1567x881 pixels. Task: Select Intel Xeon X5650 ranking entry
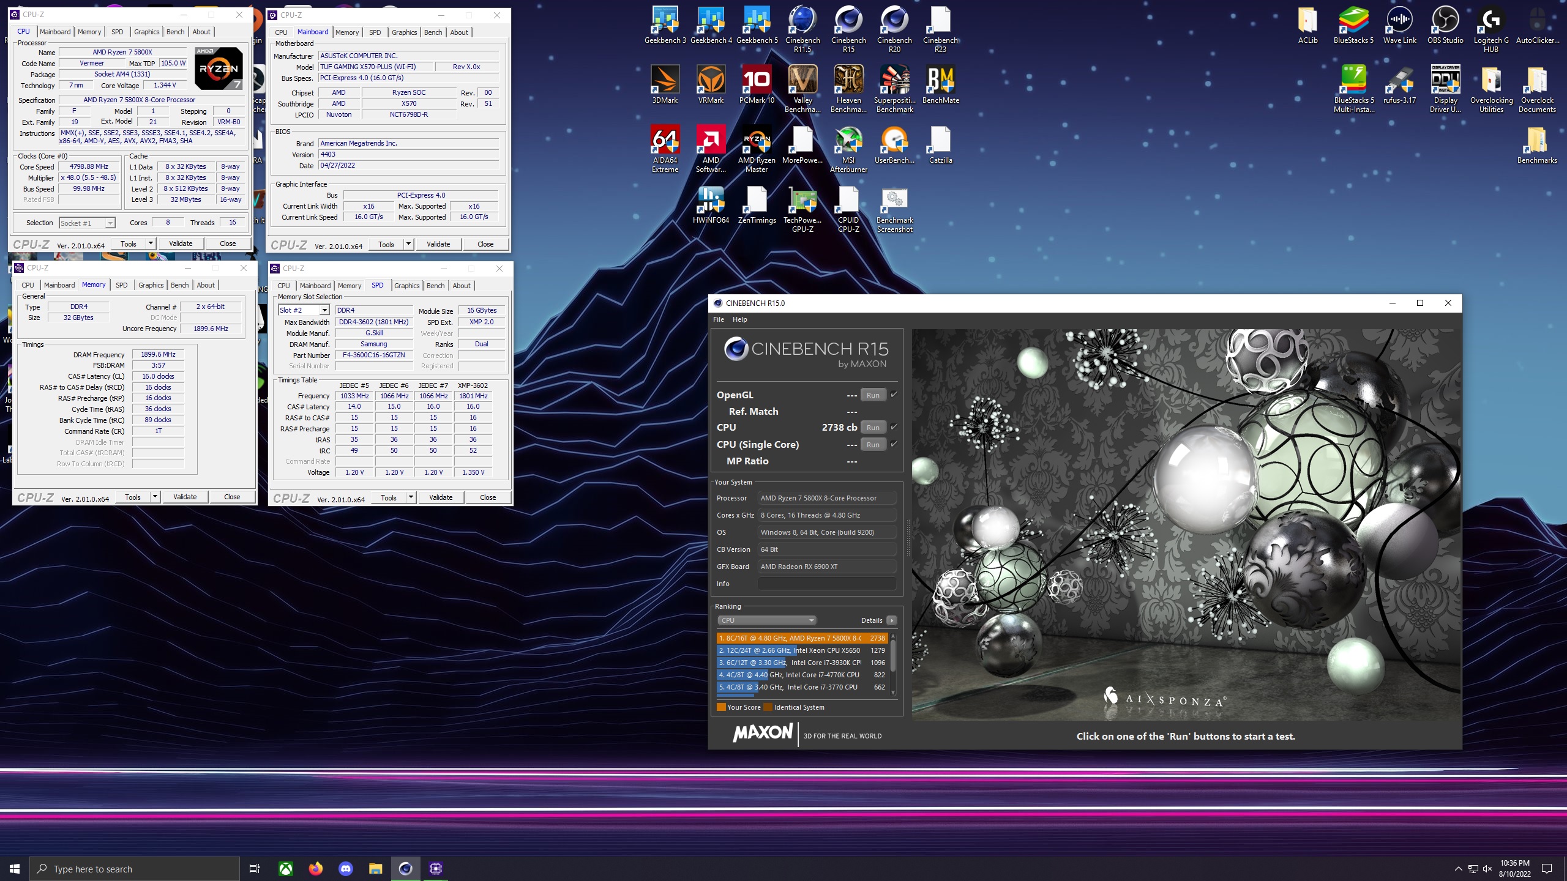pyautogui.click(x=802, y=650)
